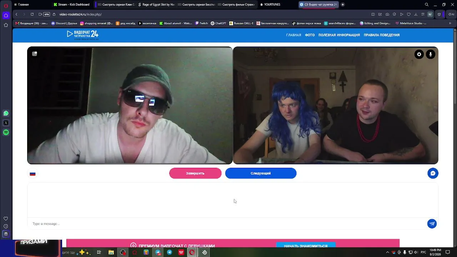Expand hidden bookmarks chevron
This screenshot has height=257, width=457.
pos(450,23)
